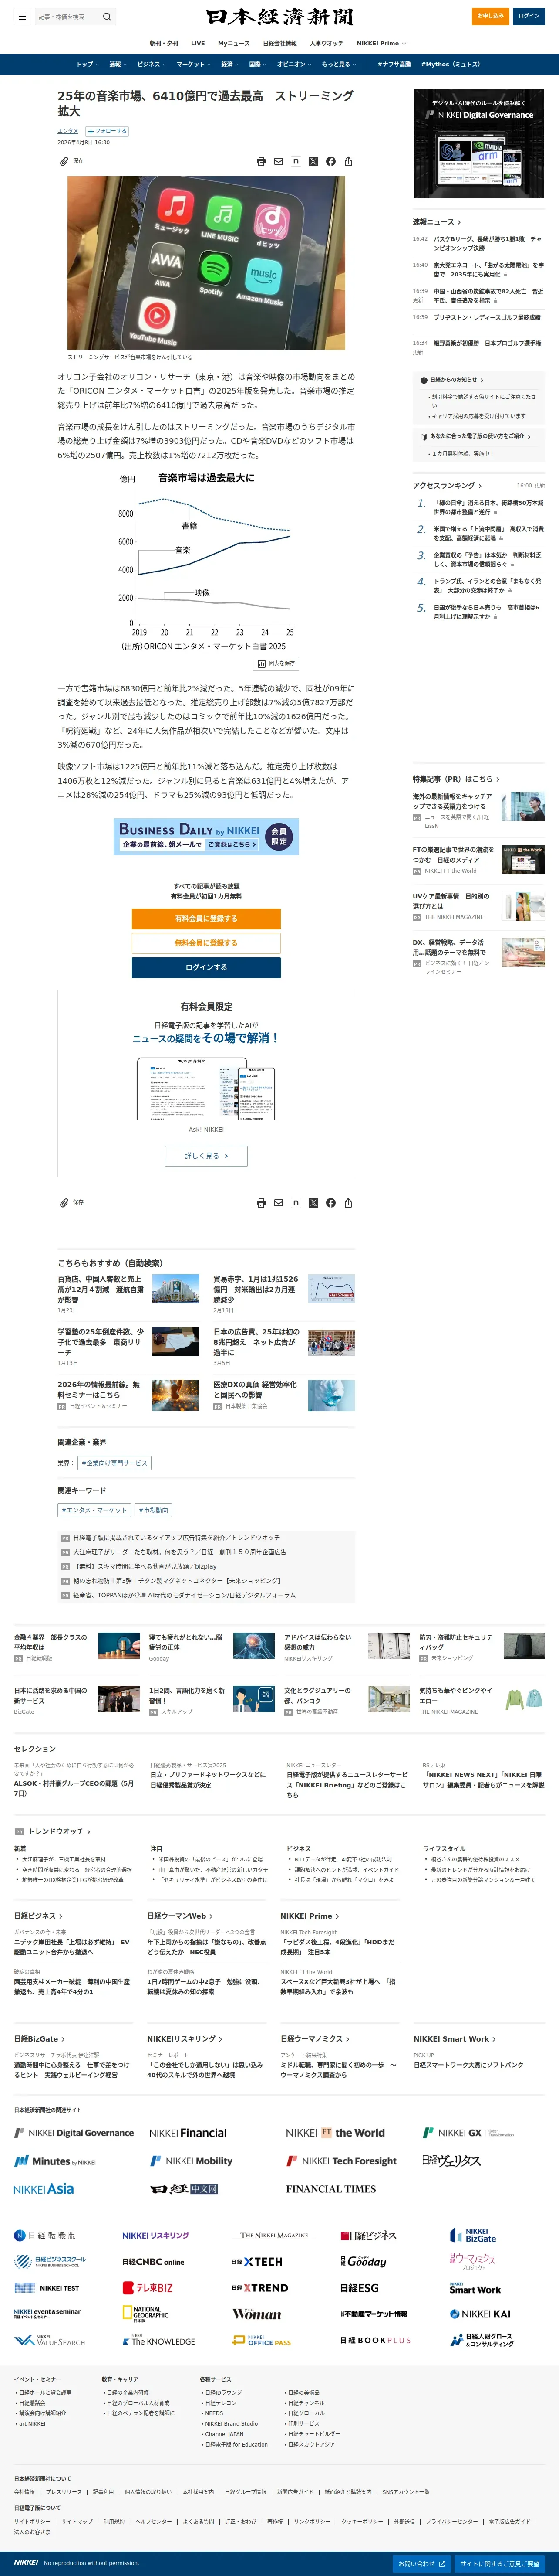The height and width of the screenshot is (2576, 559).
Task: Expand the トップ navigation dropdown
Action: tap(88, 64)
